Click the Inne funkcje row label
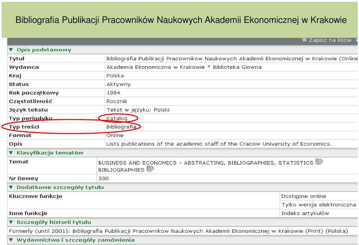Screen dimensions: 359x245 (28, 214)
